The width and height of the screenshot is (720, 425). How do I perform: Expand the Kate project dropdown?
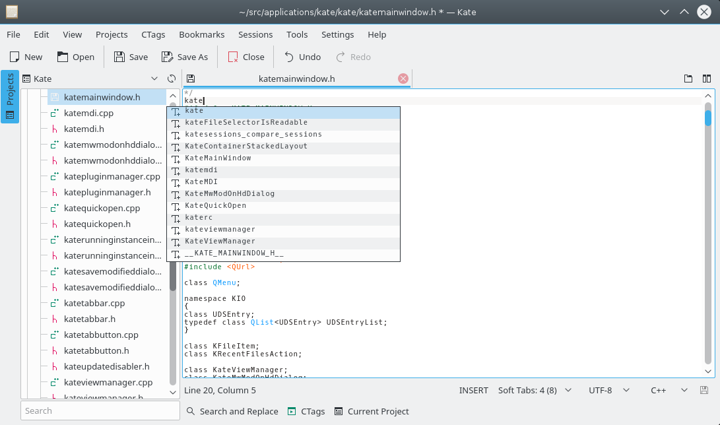pos(154,79)
